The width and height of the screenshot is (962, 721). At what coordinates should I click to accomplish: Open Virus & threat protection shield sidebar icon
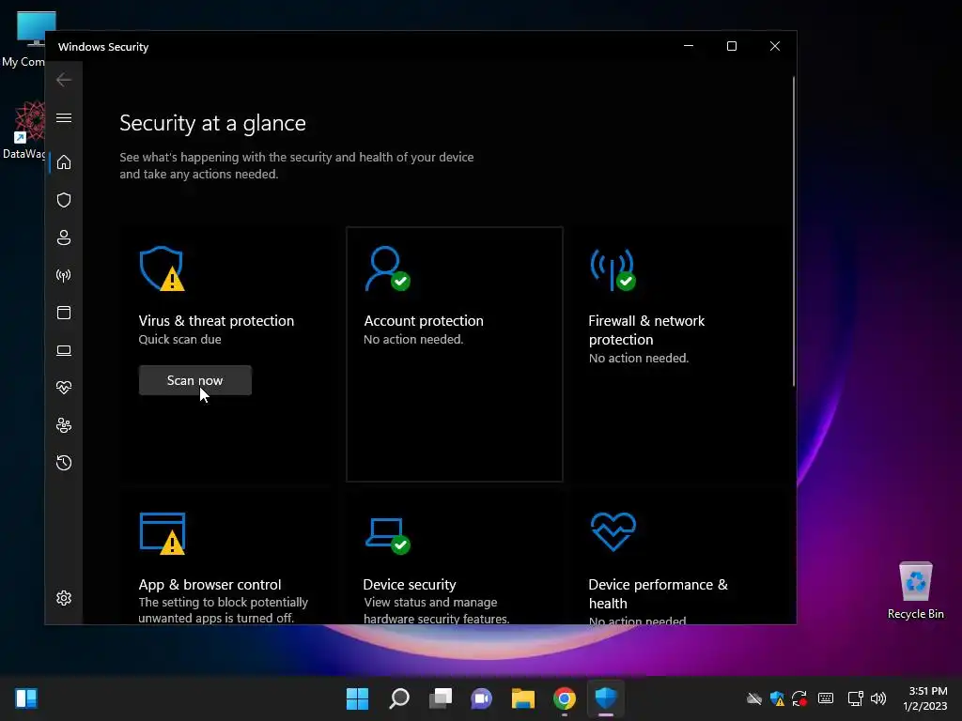tap(64, 200)
